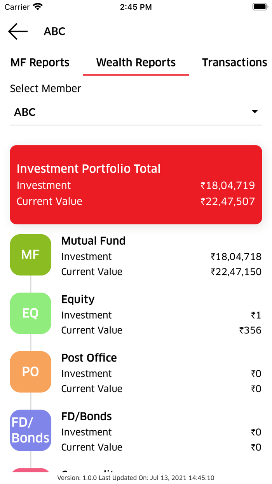This screenshot has height=484, width=272.
Task: Open the Transactions tab
Action: point(234,62)
